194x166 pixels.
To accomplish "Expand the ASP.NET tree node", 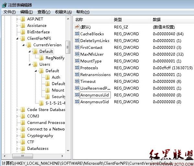I will 17,19.
